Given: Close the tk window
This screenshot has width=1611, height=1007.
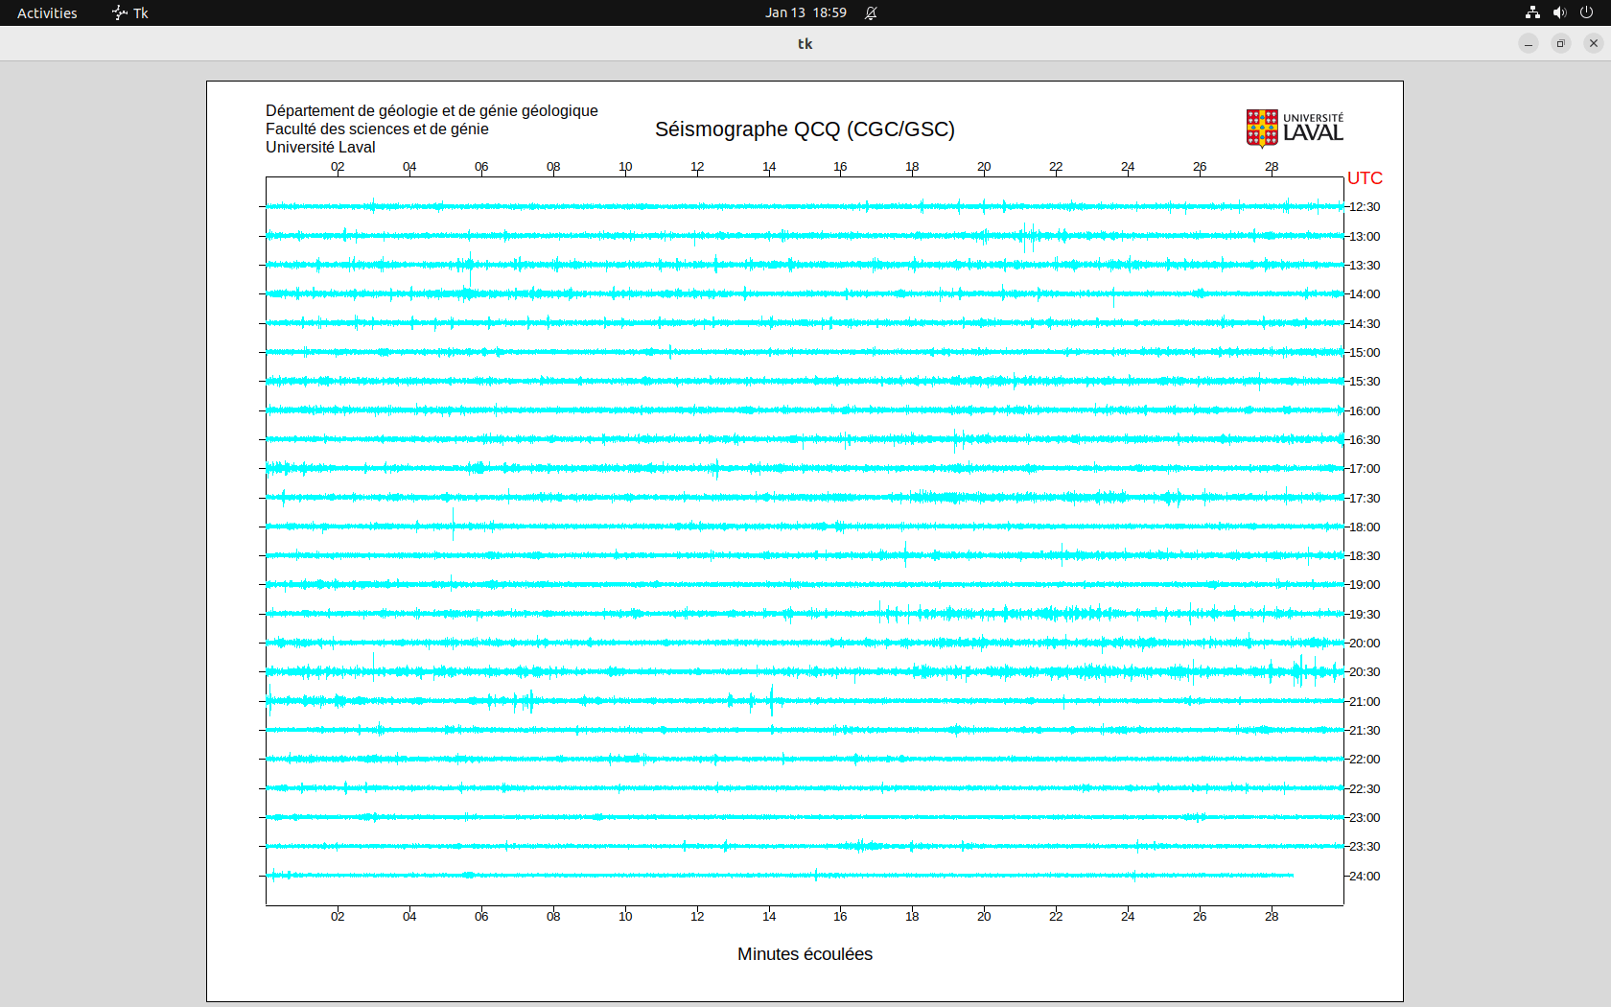Looking at the screenshot, I should point(1594,43).
